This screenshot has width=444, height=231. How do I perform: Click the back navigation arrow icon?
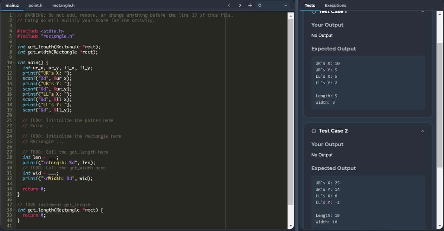229,5
